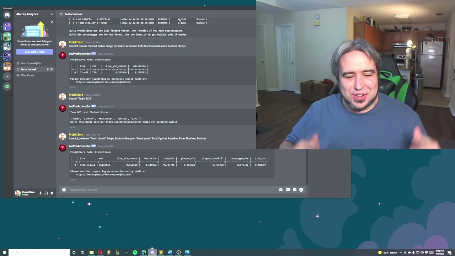This screenshot has height=256, width=455.
Task: Open Task View on the taskbar
Action: point(82,252)
